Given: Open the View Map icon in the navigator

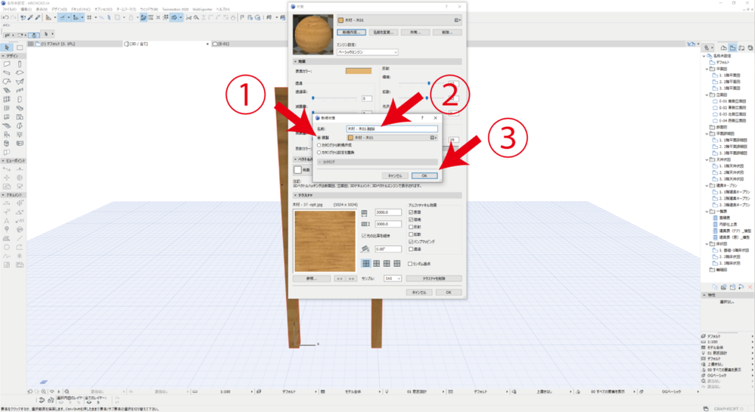Looking at the screenshot, I should click(x=732, y=48).
